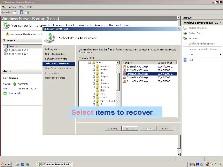Tick the first subfolder checkbox under root
The height and width of the screenshot is (167, 223).
click(x=94, y=66)
